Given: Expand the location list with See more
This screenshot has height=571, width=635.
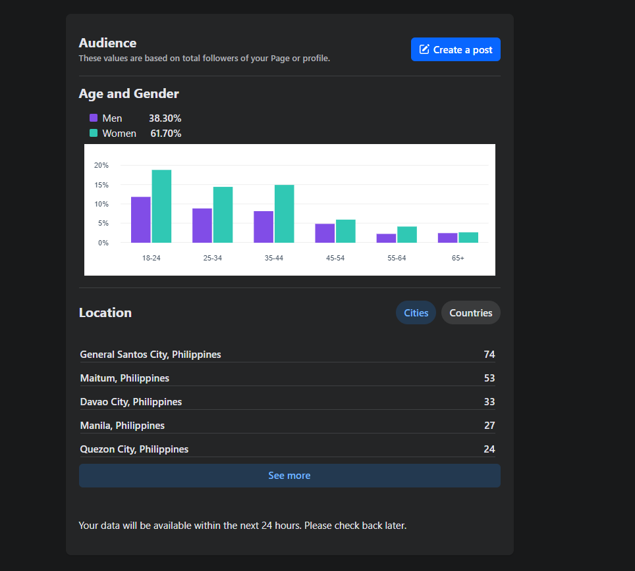Looking at the screenshot, I should click(x=289, y=476).
